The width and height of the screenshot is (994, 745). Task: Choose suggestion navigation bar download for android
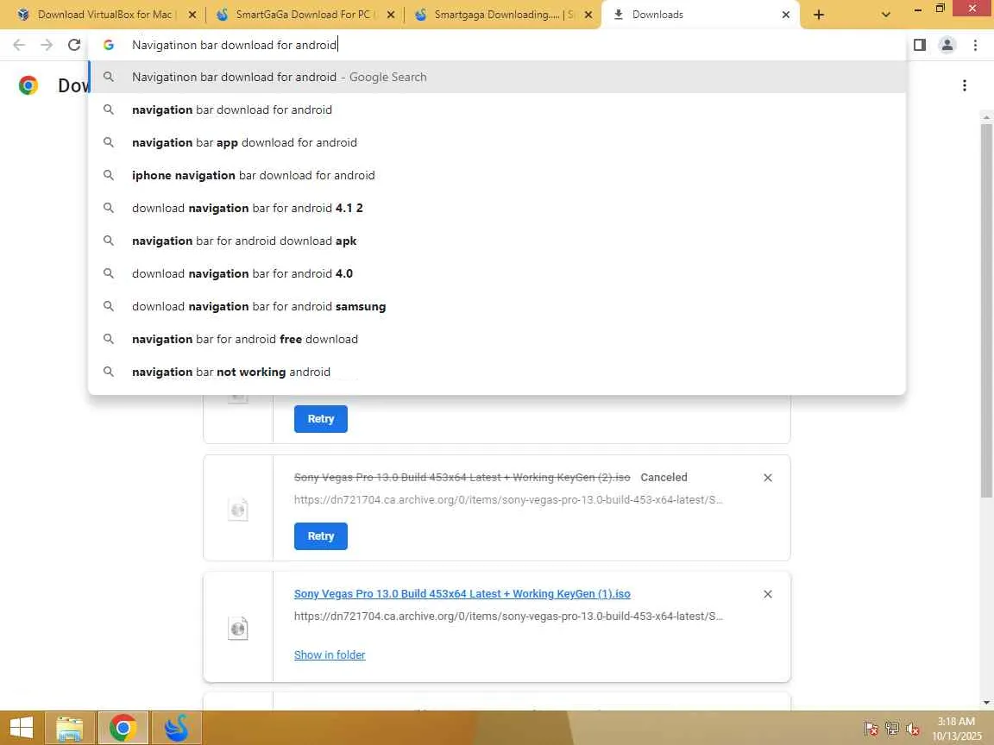pyautogui.click(x=497, y=110)
